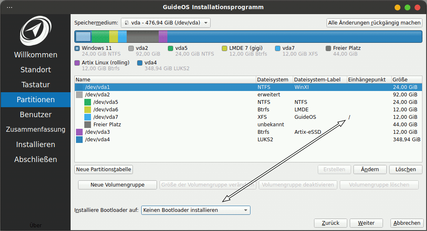Sort by the Einhängepunkt column header
The height and width of the screenshot is (231, 427).
[x=369, y=80]
